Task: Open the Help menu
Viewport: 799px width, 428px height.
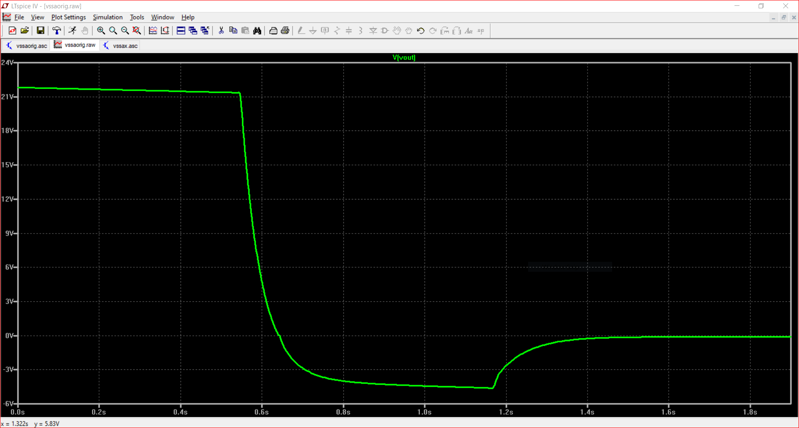Action: [188, 17]
